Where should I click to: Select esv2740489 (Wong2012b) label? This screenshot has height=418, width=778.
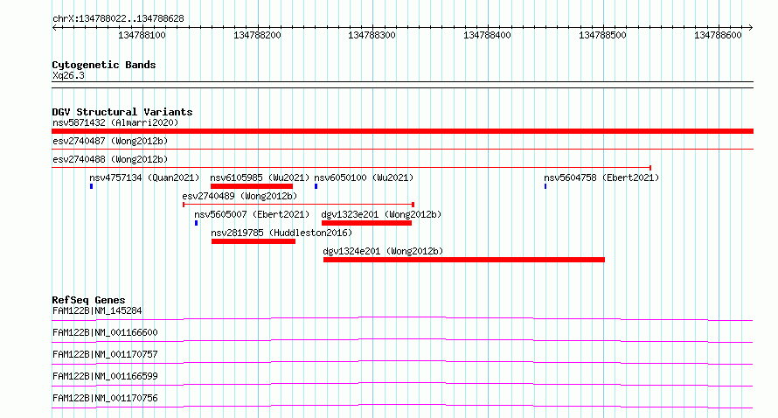[x=240, y=196]
